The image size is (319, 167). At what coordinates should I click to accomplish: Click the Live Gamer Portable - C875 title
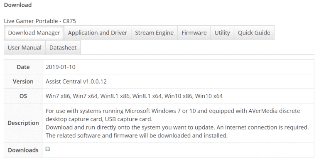point(40,20)
